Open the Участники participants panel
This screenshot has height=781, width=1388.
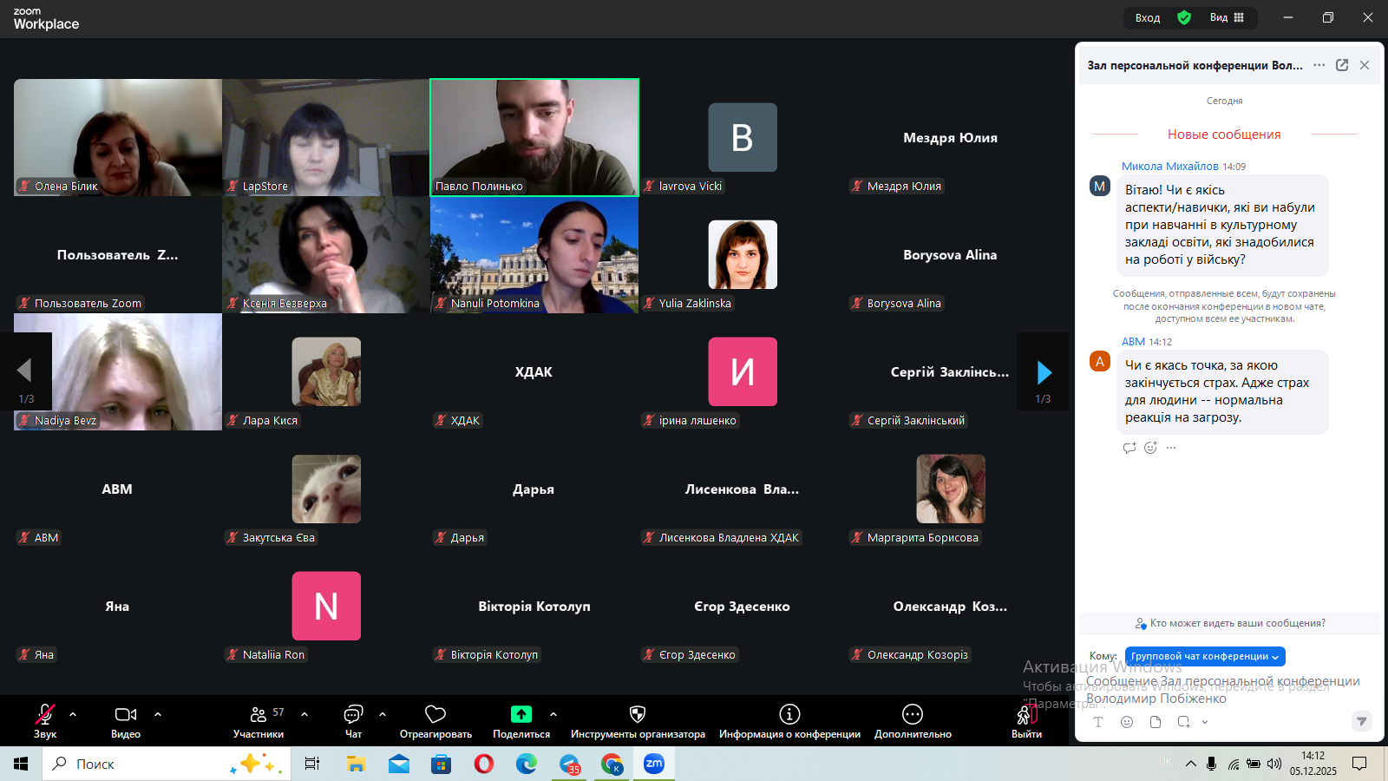pos(259,720)
